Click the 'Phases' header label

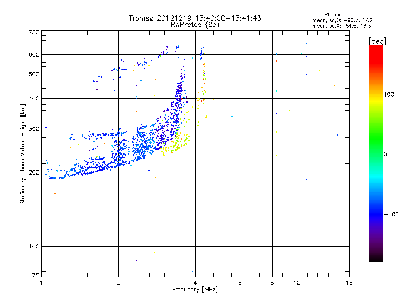(x=332, y=15)
